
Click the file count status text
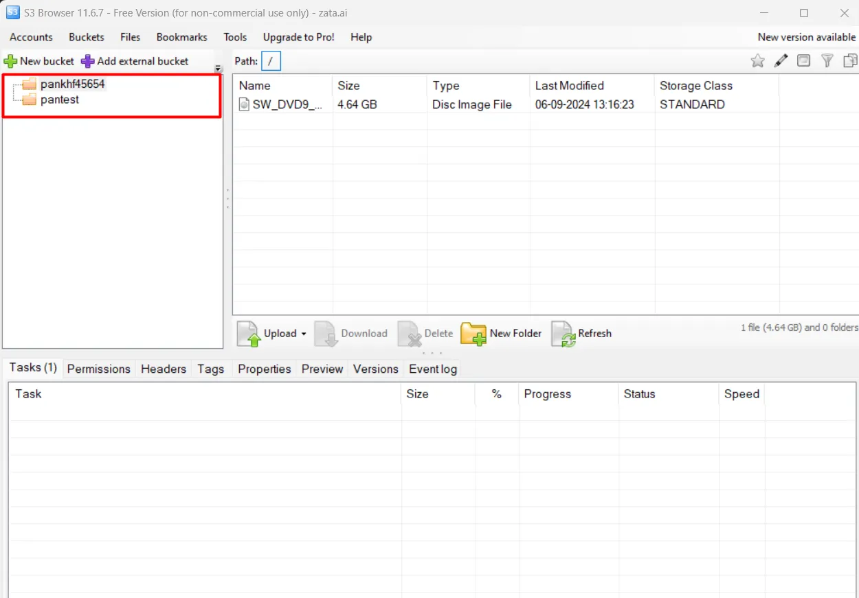pos(799,327)
